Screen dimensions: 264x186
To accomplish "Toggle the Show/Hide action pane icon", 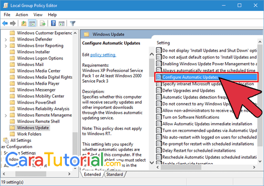I will [61, 23].
